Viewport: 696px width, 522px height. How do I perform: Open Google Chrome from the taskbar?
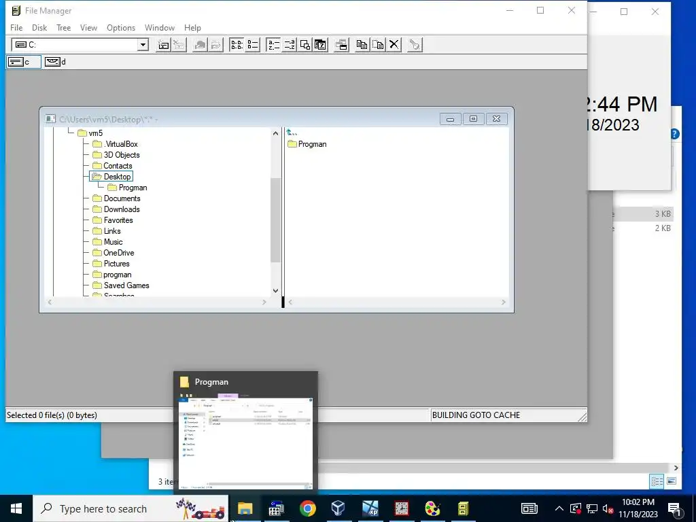pos(307,508)
